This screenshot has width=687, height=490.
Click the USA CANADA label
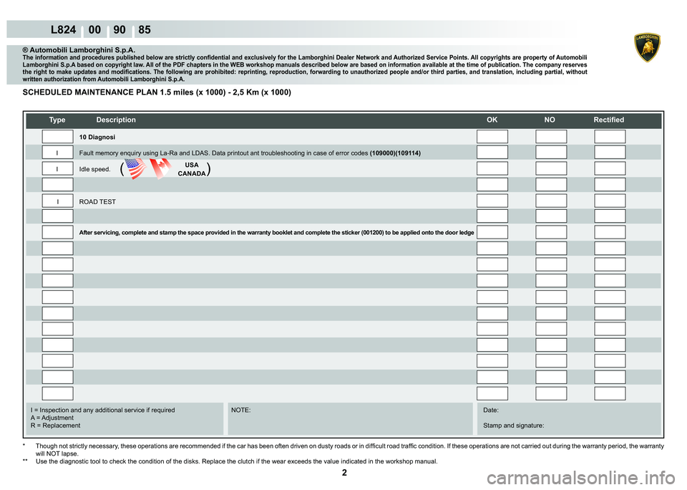tap(192, 169)
